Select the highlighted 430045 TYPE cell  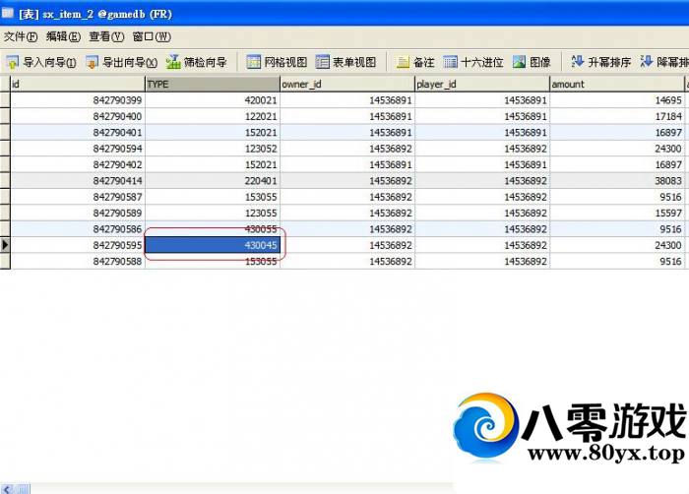click(213, 245)
